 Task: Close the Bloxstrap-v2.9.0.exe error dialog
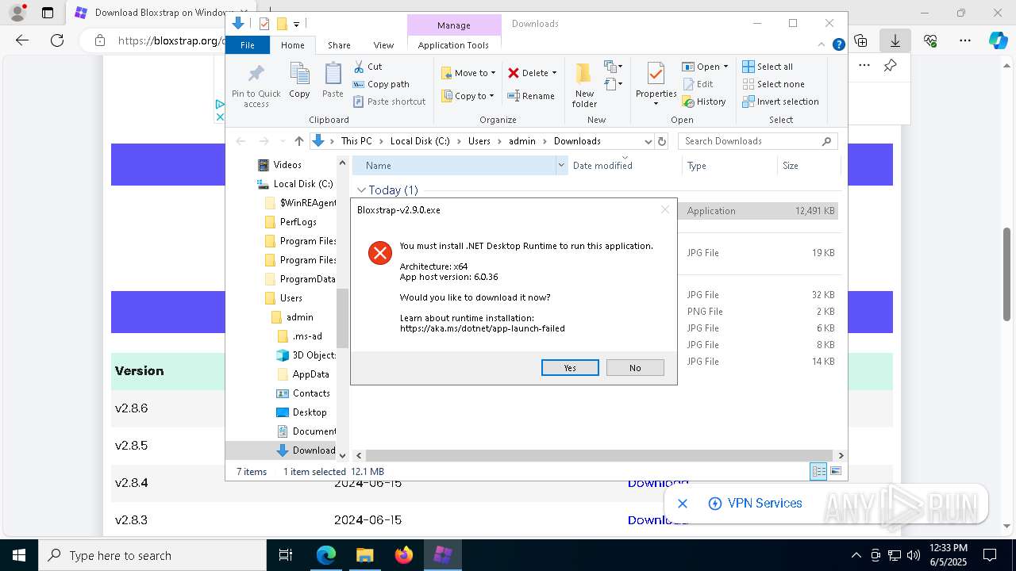point(665,210)
